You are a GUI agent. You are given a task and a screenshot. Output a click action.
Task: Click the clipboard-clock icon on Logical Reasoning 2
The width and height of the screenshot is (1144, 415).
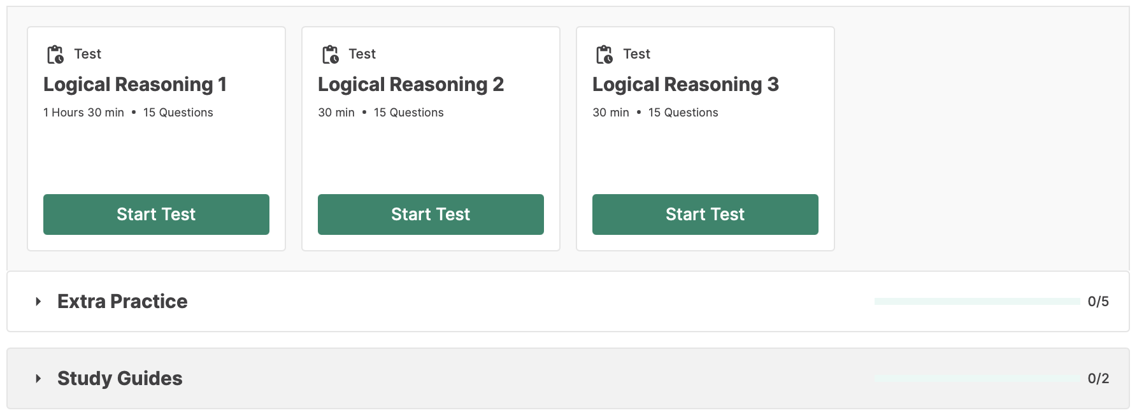[330, 55]
